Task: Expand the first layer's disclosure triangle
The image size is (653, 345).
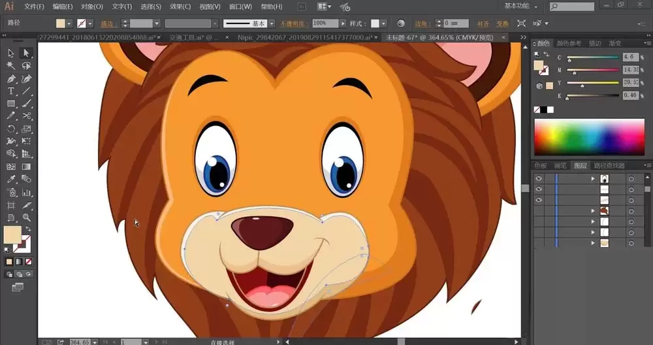Action: click(x=593, y=178)
